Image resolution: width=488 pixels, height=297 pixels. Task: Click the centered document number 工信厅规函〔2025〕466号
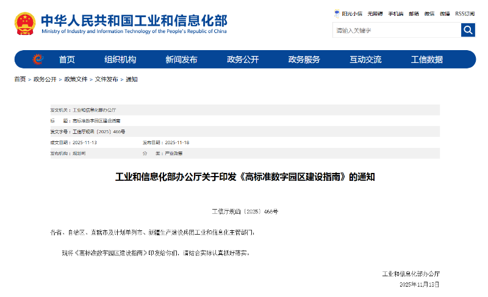[x=245, y=211]
